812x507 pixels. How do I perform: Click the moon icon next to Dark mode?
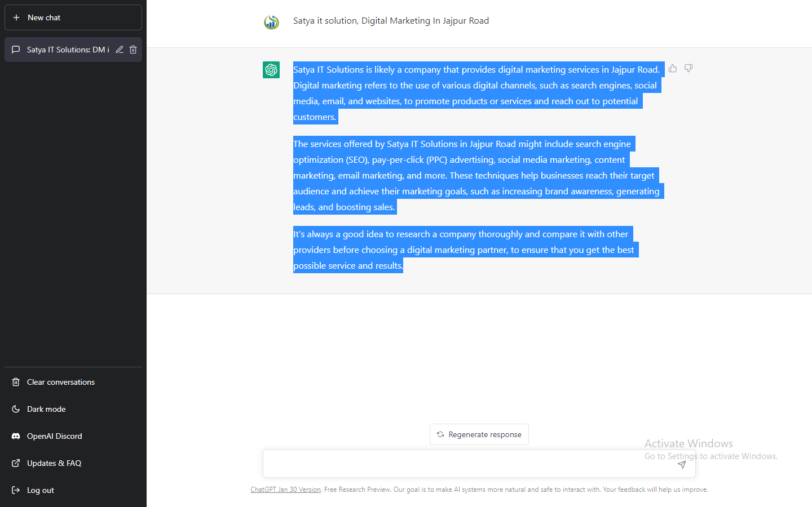(16, 409)
